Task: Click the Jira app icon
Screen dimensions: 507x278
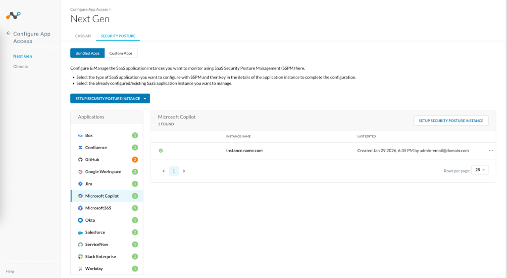Action: (x=80, y=184)
